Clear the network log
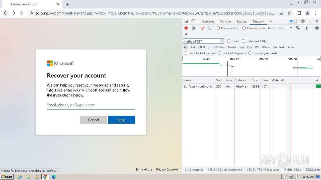The width and height of the screenshot is (321, 180). pyautogui.click(x=193, y=28)
